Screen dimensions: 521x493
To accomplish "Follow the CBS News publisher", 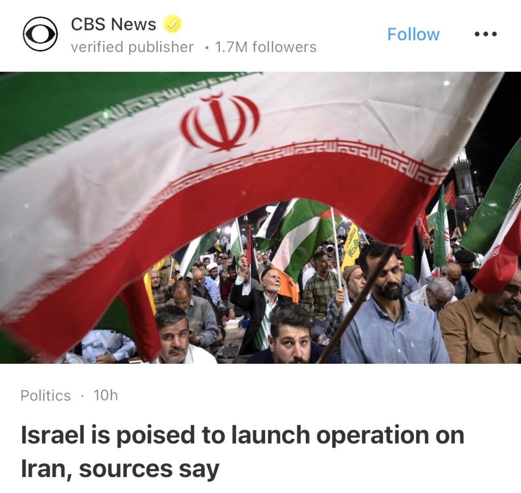I will (x=413, y=34).
